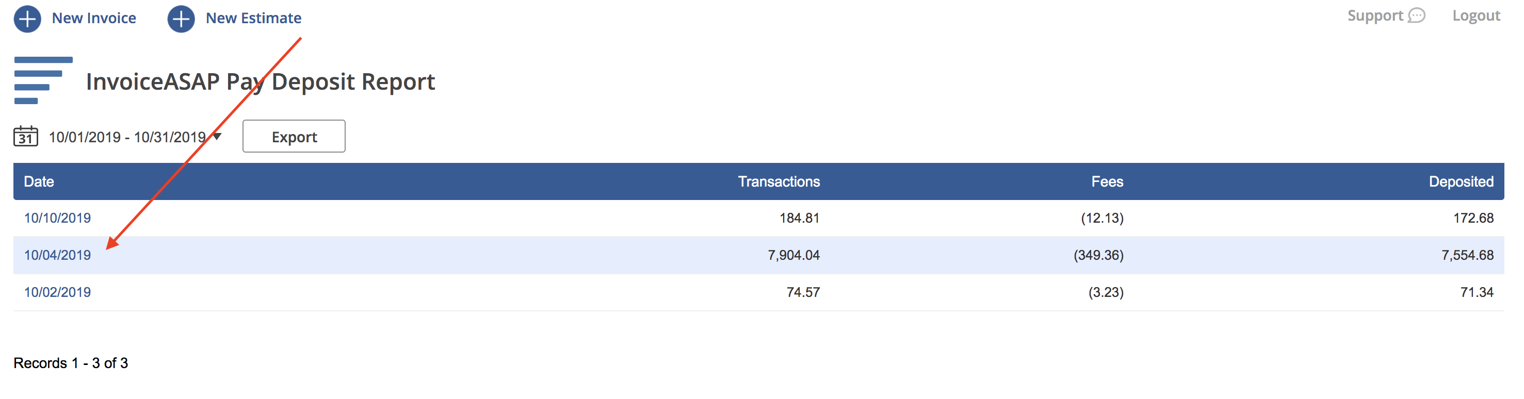Click the plus icon beside New Invoice
1524x399 pixels.
pyautogui.click(x=27, y=18)
